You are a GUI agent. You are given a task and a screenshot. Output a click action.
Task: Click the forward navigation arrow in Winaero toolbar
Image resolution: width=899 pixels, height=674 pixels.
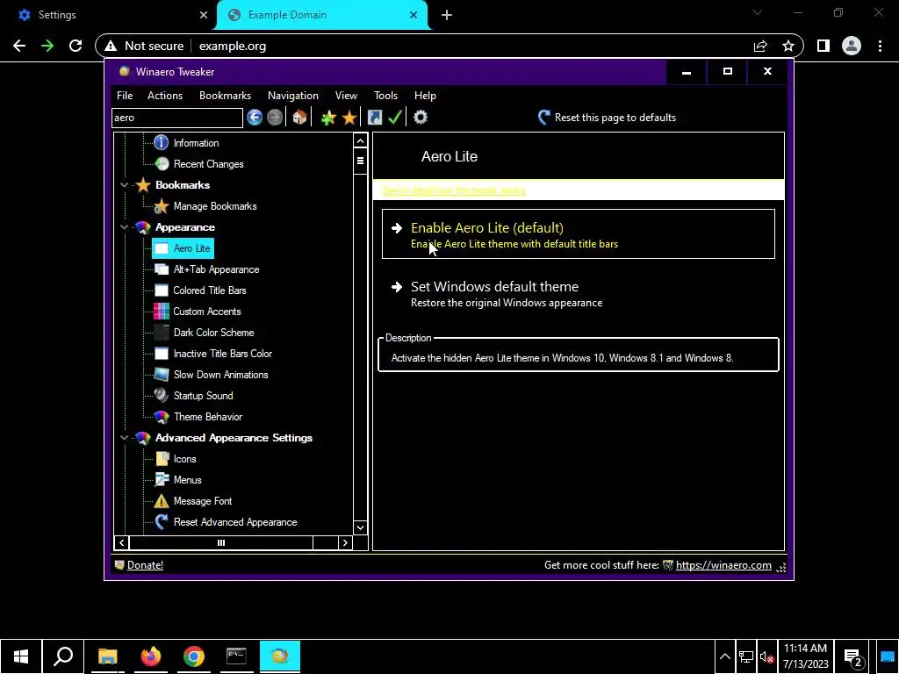[275, 118]
